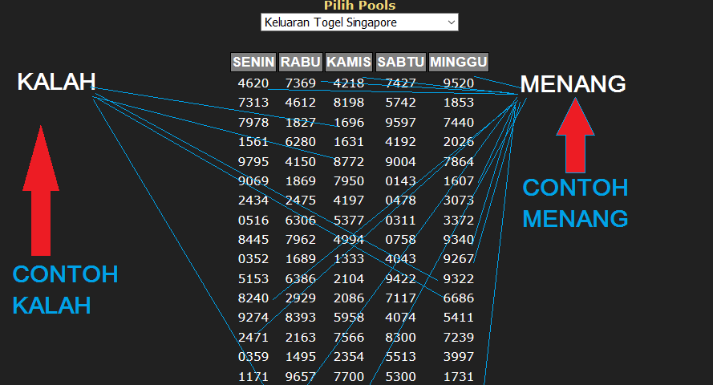Image resolution: width=713 pixels, height=385 pixels.
Task: Select number 4218 in KAMIS column
Action: tap(349, 83)
